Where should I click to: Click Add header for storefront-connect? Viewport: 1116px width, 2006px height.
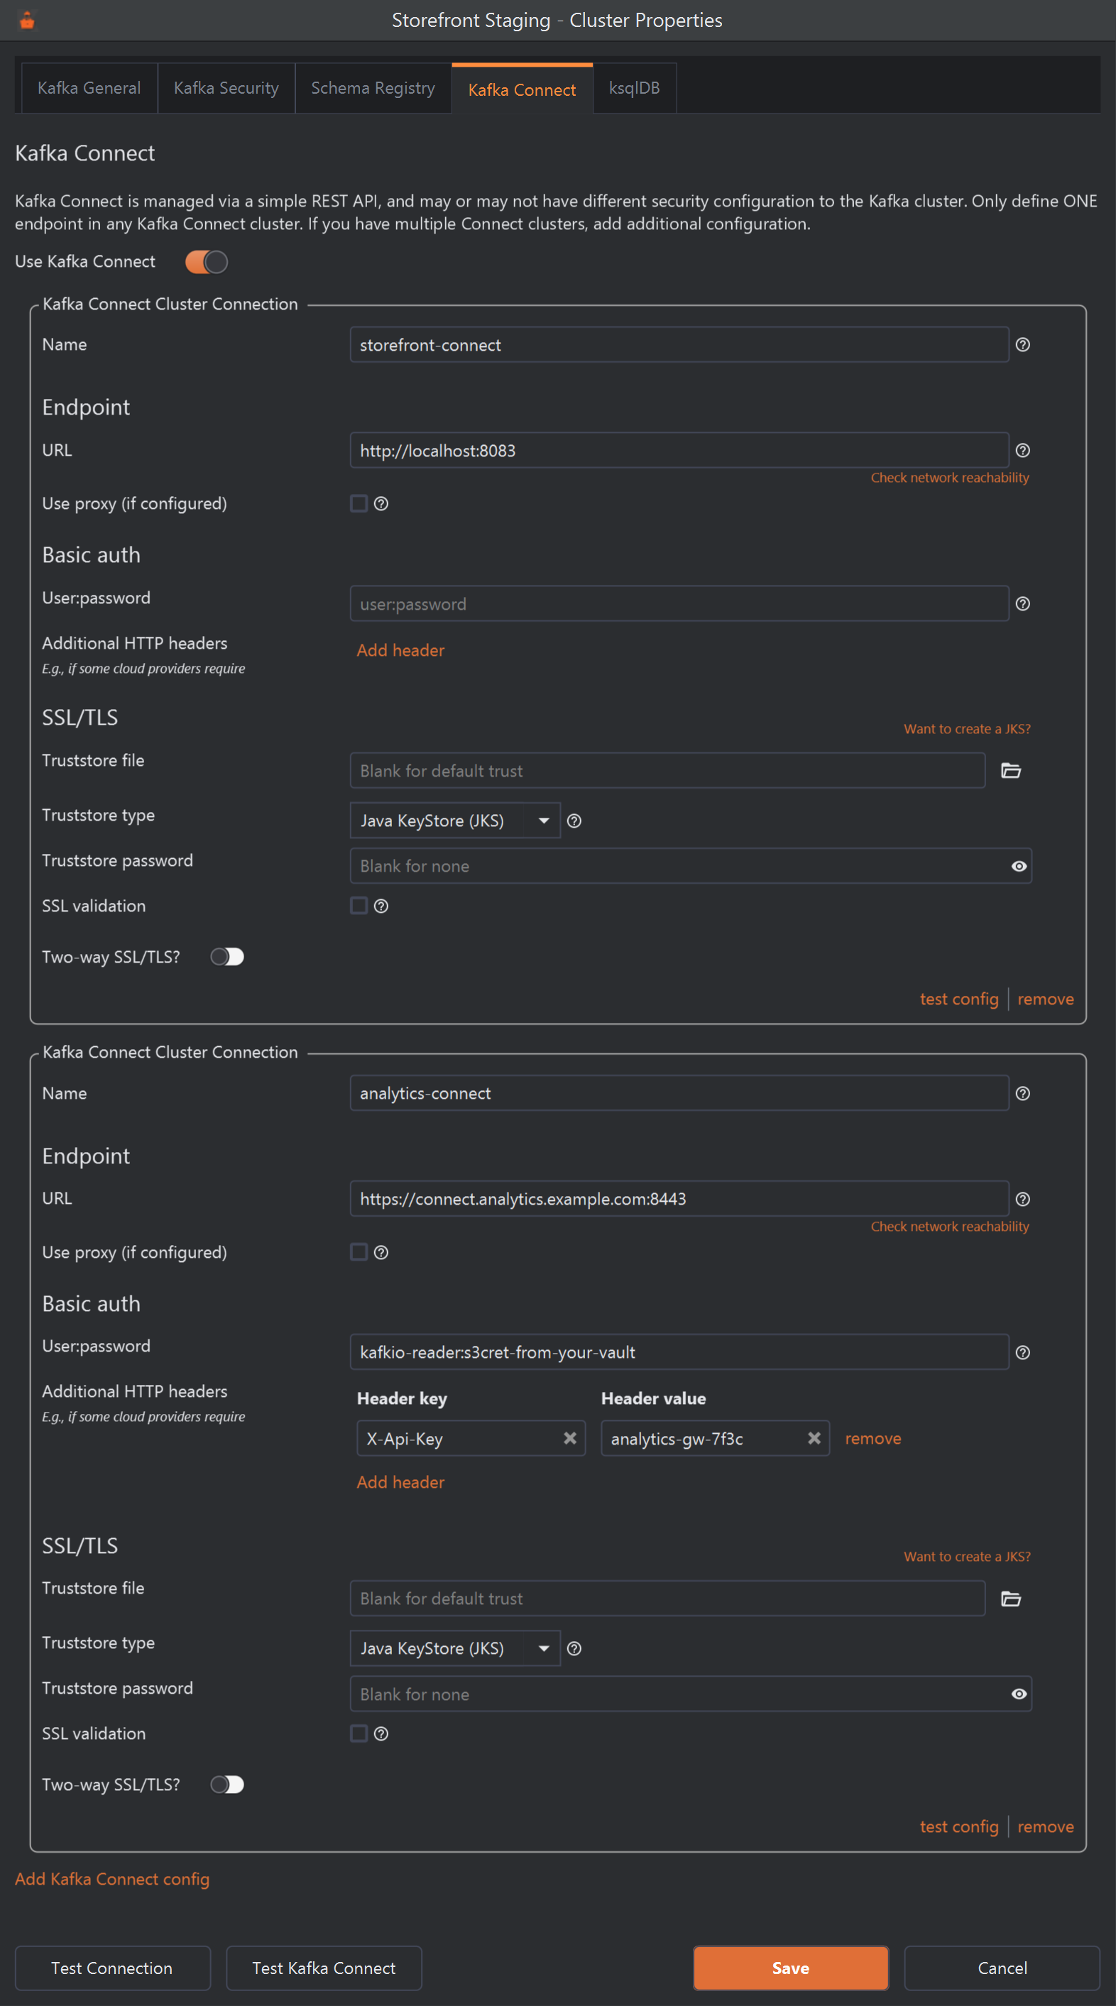[x=400, y=650]
